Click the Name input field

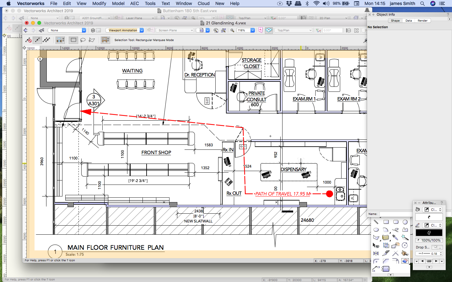coord(395,214)
